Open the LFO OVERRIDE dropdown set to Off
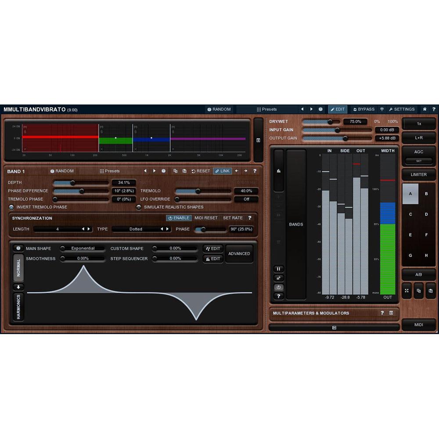The height and width of the screenshot is (439, 439). (x=246, y=199)
